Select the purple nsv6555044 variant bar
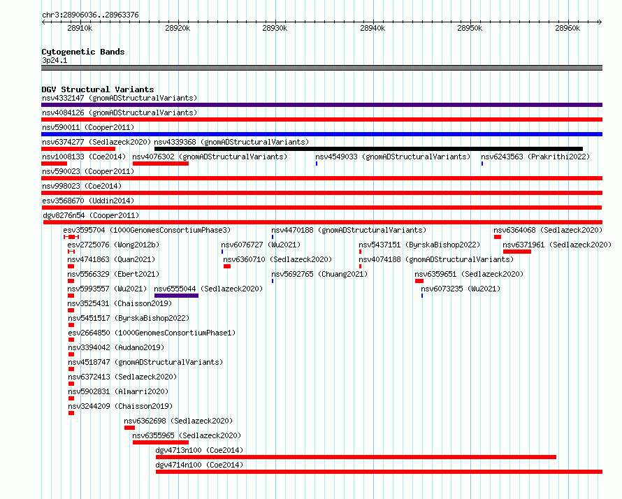The width and height of the screenshot is (622, 499). [x=176, y=296]
